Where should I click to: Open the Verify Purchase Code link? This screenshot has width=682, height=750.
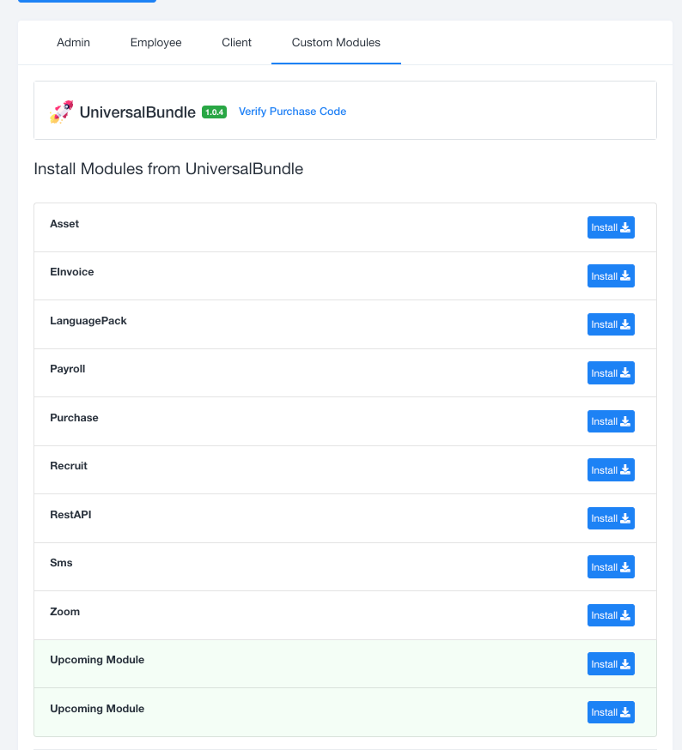pos(292,112)
